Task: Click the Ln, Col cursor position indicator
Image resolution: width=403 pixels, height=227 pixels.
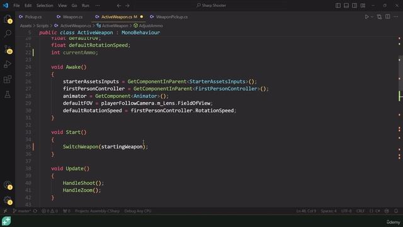Action: (306, 211)
